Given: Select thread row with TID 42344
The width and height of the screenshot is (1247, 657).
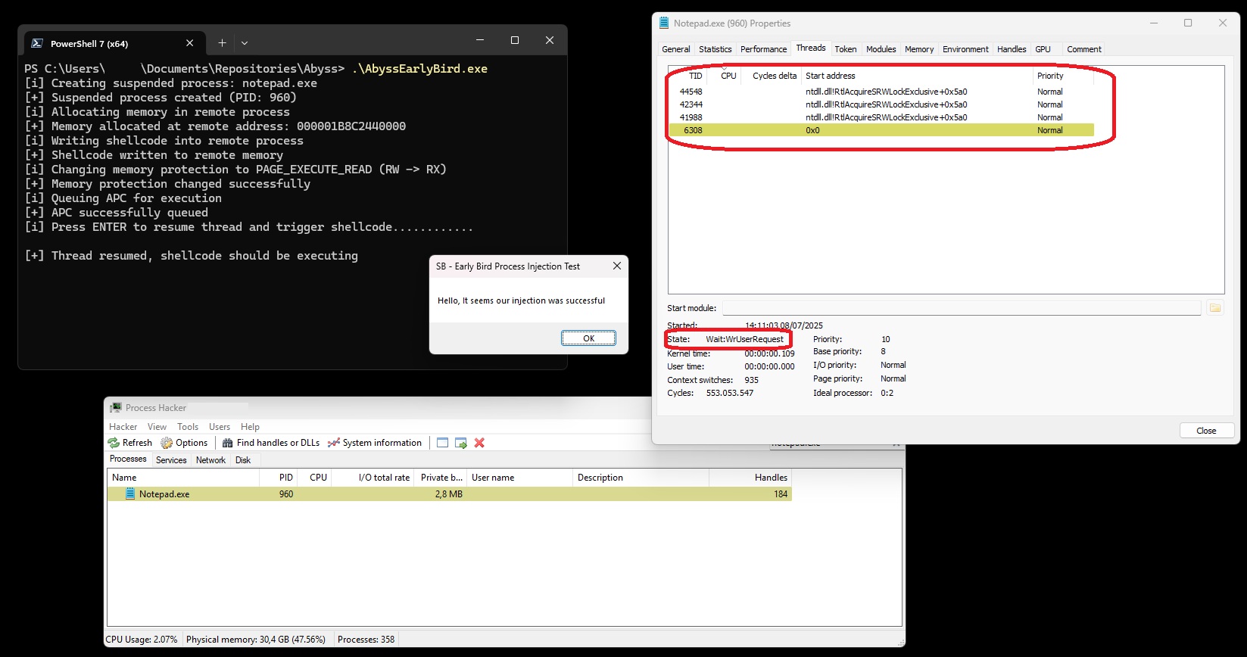Looking at the screenshot, I should point(883,104).
